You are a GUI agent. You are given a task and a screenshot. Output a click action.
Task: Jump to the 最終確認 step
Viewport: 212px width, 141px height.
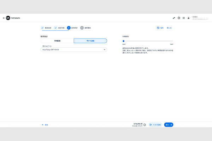click(86, 27)
